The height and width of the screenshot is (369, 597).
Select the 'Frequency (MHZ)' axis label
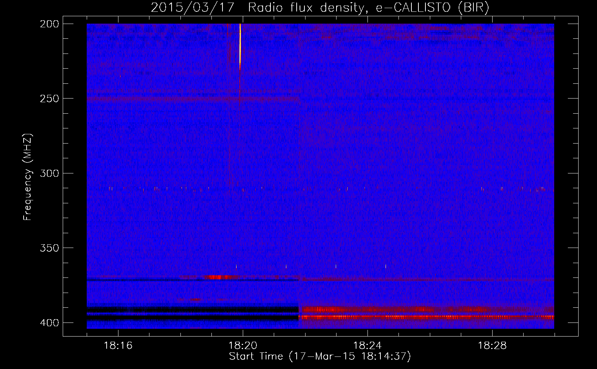tap(28, 177)
